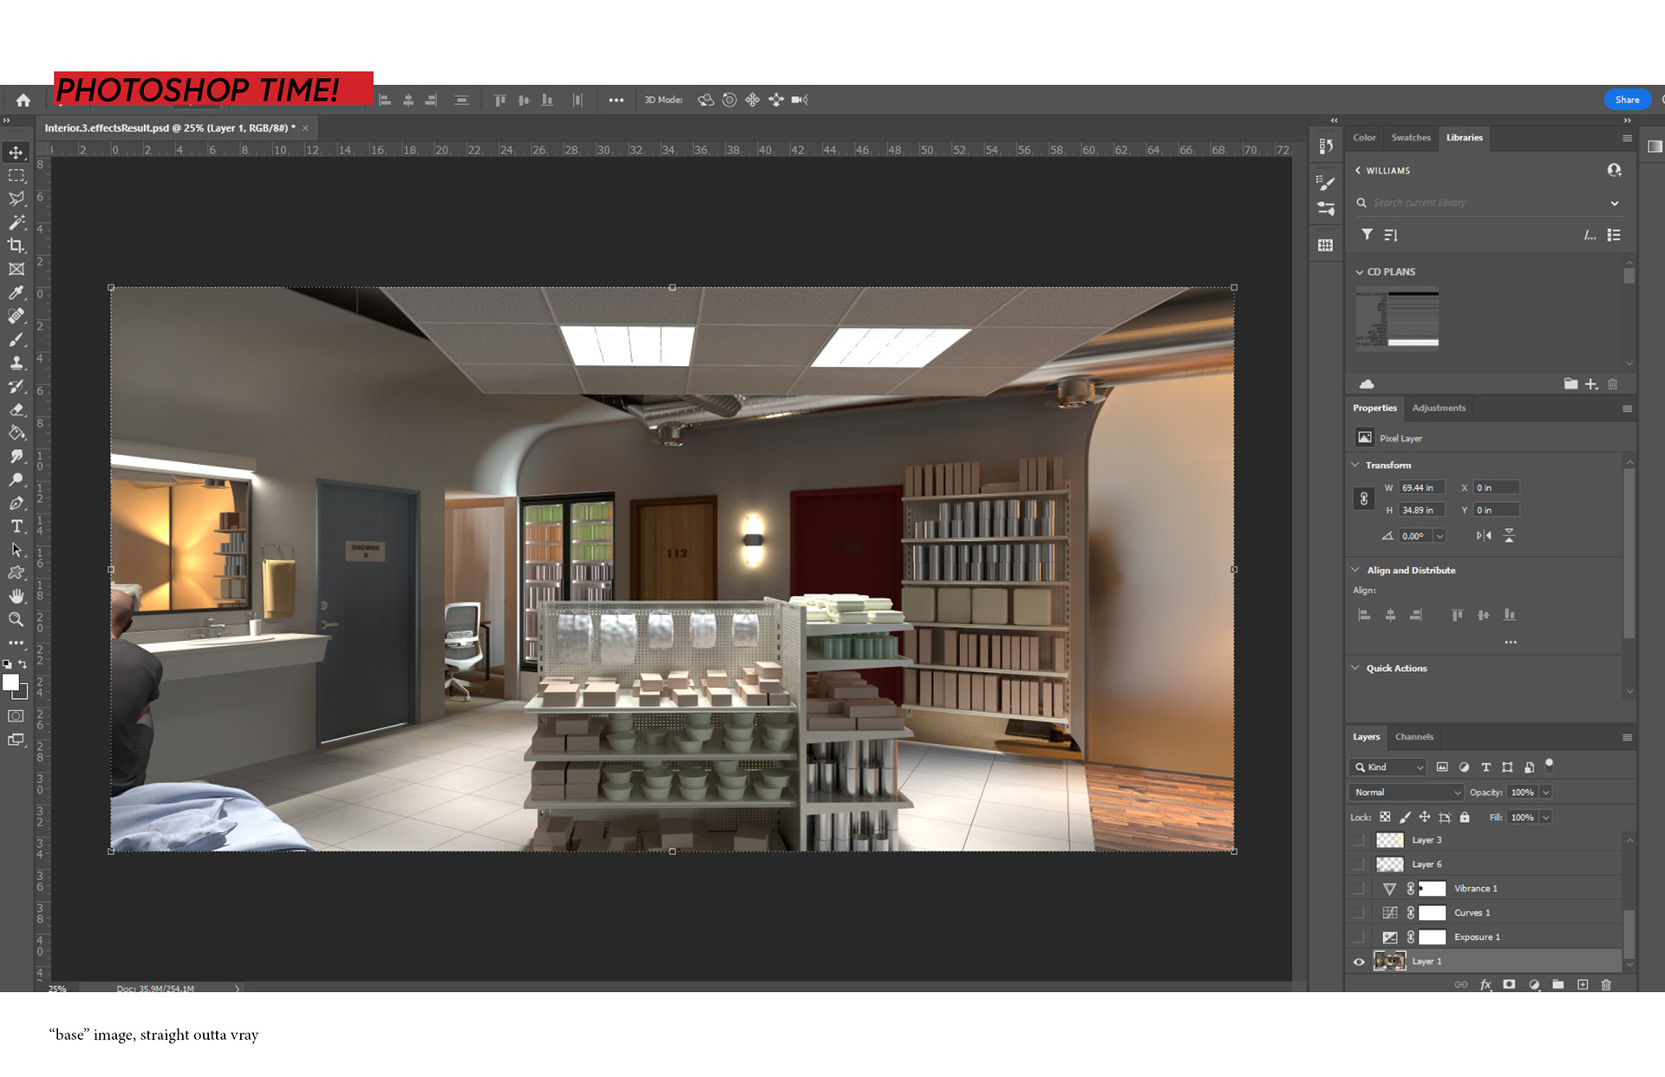Show the Vibrance 1 layer

[x=1359, y=888]
